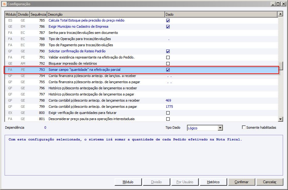The width and height of the screenshot is (288, 190).
Task: Uncheck box for sequence 785 Calcula Total Estoque
Action: [168, 21]
